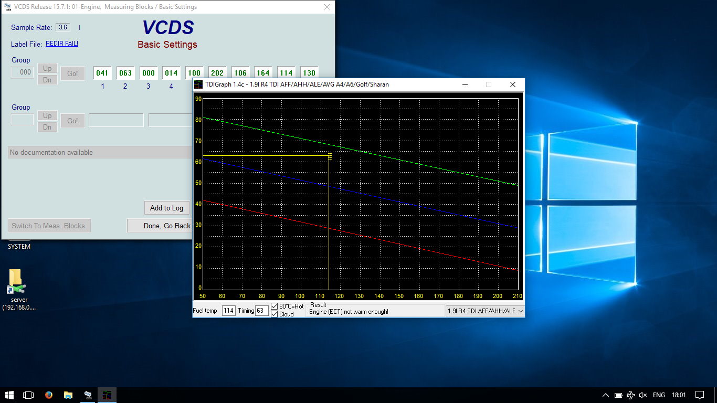
Task: Click the REDIR FAIL! label file link
Action: 62,44
